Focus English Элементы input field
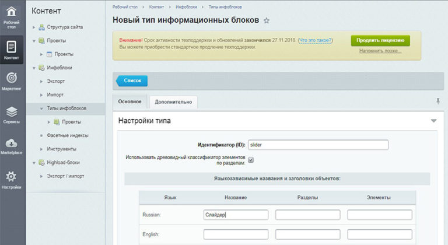The height and width of the screenshot is (245, 448). 380,235
